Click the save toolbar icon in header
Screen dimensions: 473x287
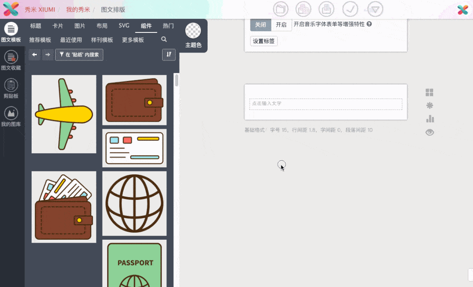pos(326,9)
